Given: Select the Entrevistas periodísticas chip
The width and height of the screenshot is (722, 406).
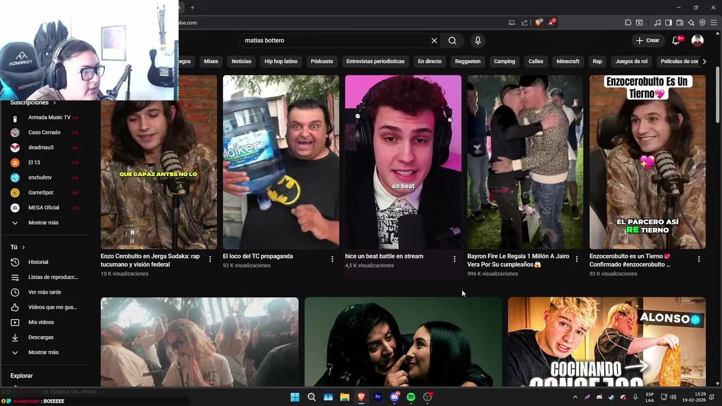Looking at the screenshot, I should [x=376, y=61].
